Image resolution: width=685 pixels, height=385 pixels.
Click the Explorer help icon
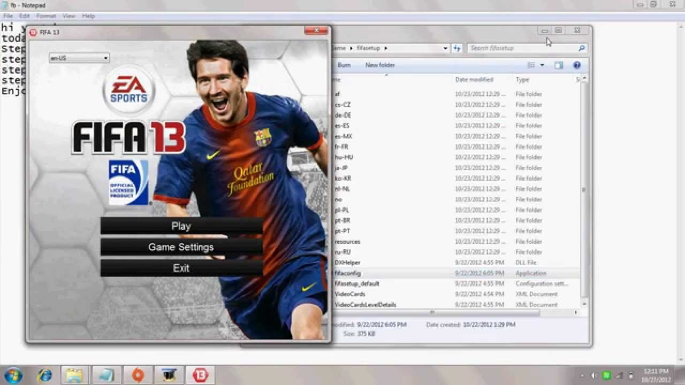click(577, 65)
